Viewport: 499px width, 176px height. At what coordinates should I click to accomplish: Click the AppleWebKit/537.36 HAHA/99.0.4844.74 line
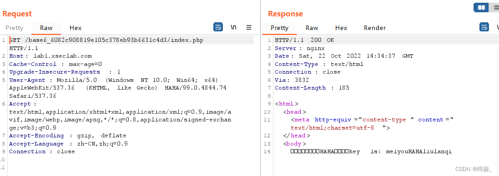pos(118,88)
